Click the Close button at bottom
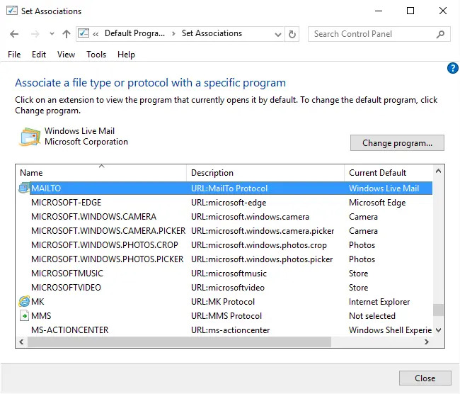Viewport: 460px width, 394px height. tap(425, 378)
